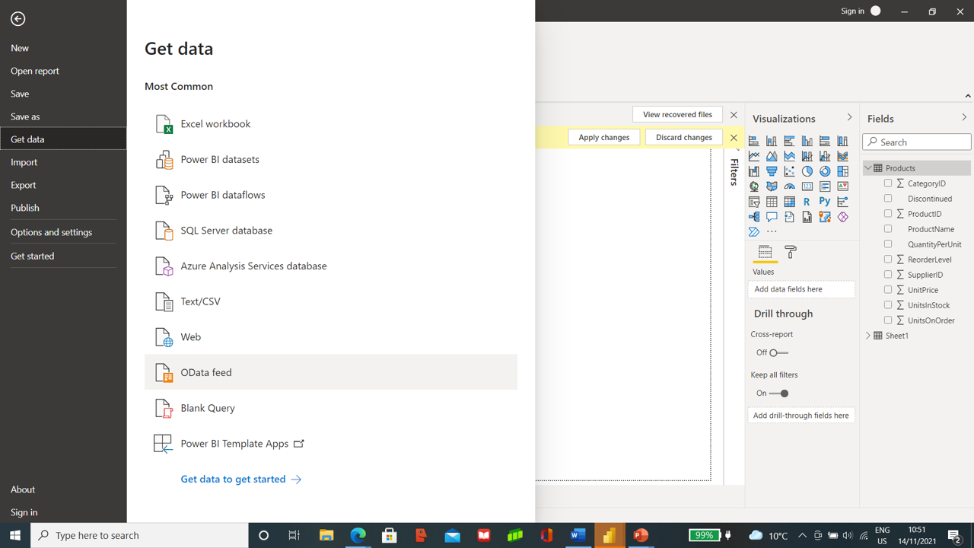Image resolution: width=974 pixels, height=548 pixels.
Task: Select the table visualization
Action: click(x=772, y=202)
